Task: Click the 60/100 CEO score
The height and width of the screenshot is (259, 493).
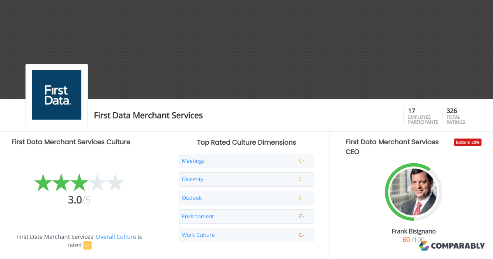Action: pos(414,240)
